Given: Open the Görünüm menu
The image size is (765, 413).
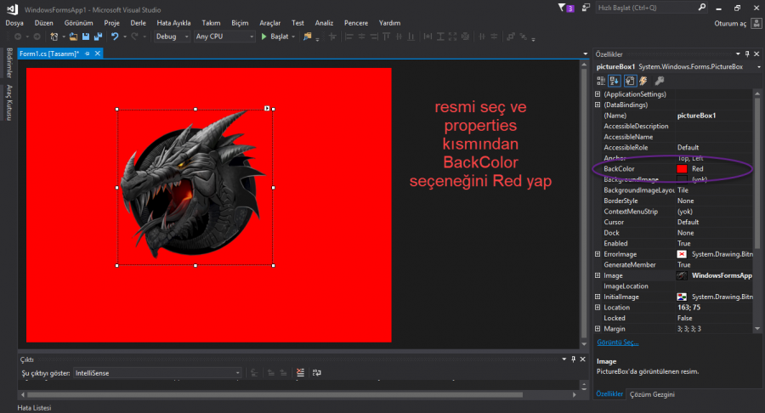Looking at the screenshot, I should (78, 23).
